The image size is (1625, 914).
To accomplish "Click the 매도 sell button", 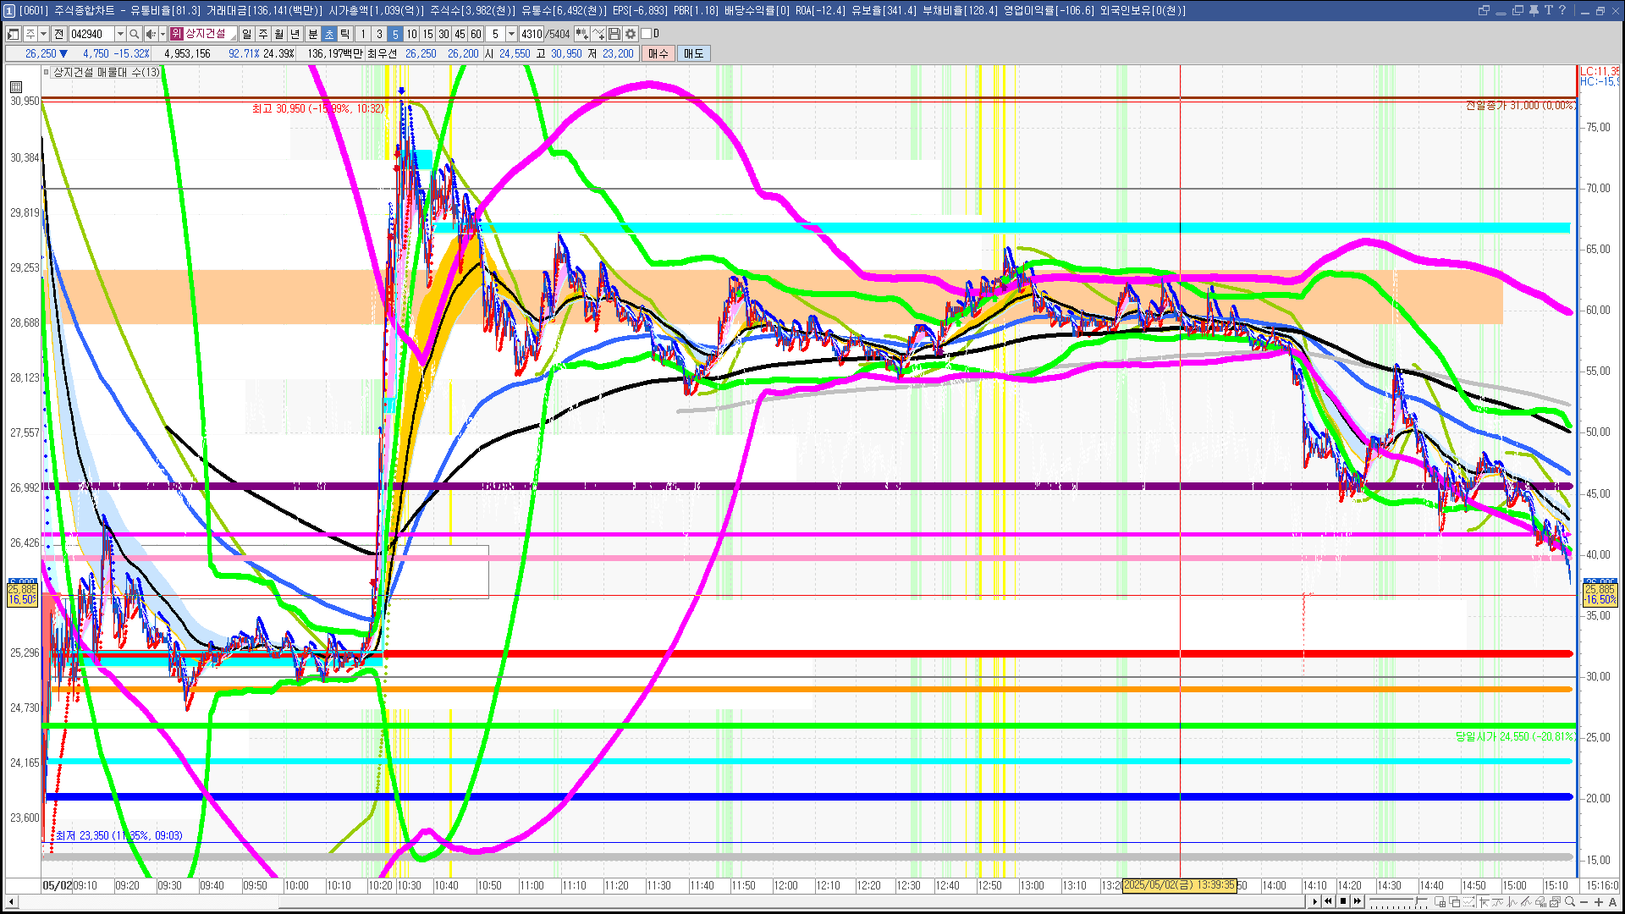I will (694, 53).
